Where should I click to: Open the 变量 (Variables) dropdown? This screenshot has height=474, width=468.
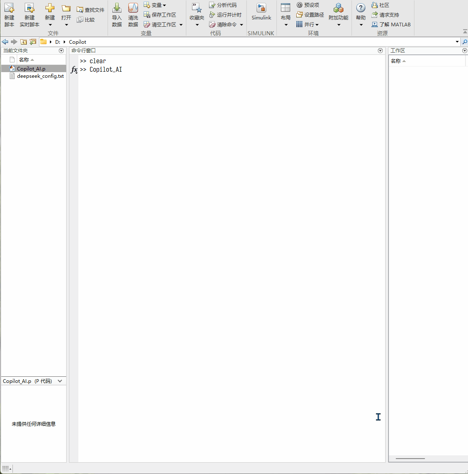[x=155, y=4]
